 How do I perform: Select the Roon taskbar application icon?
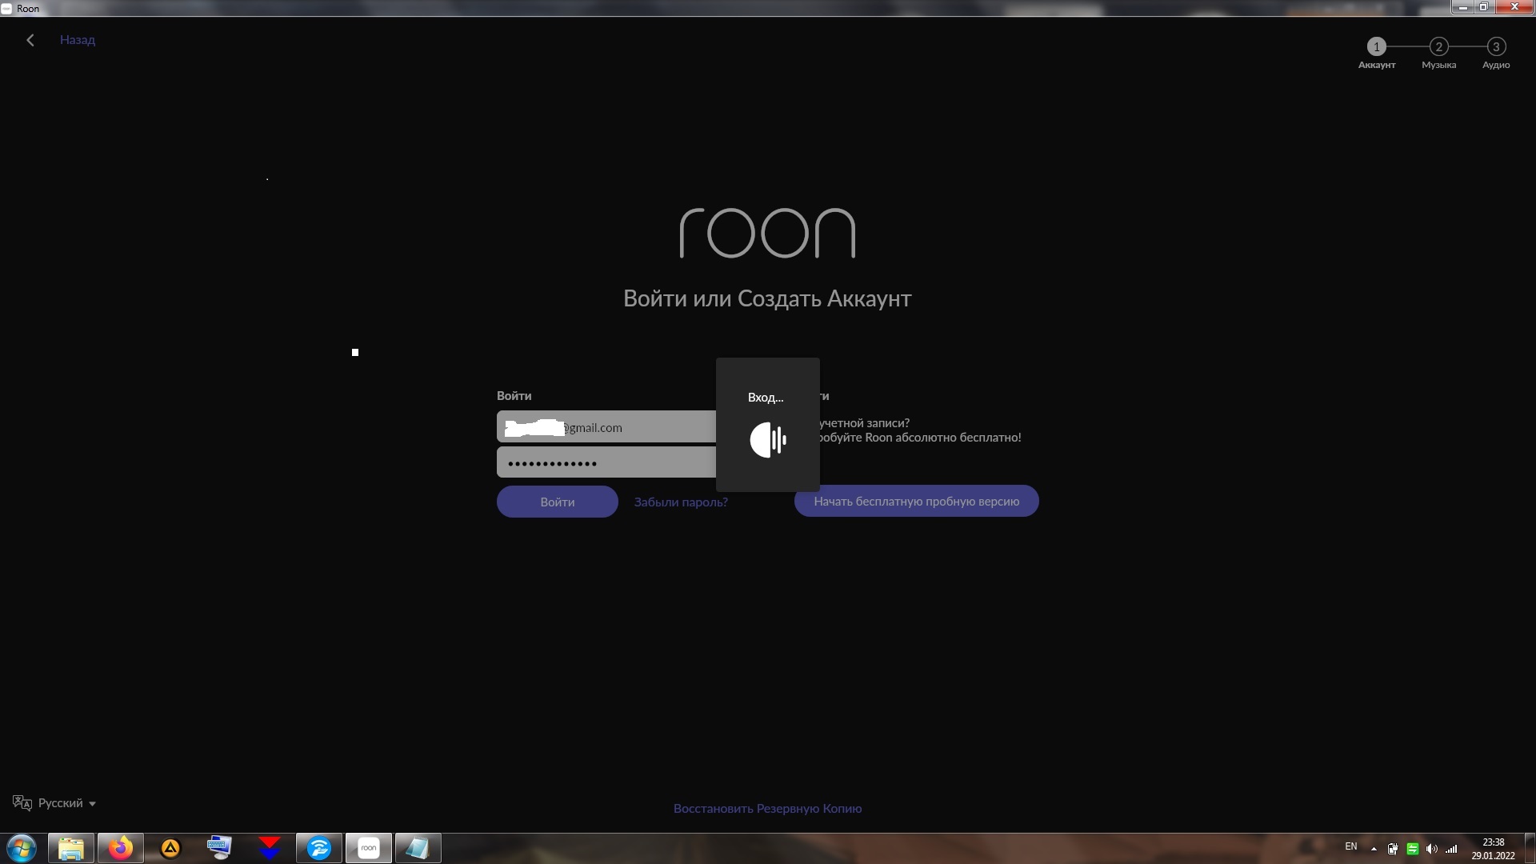point(368,847)
